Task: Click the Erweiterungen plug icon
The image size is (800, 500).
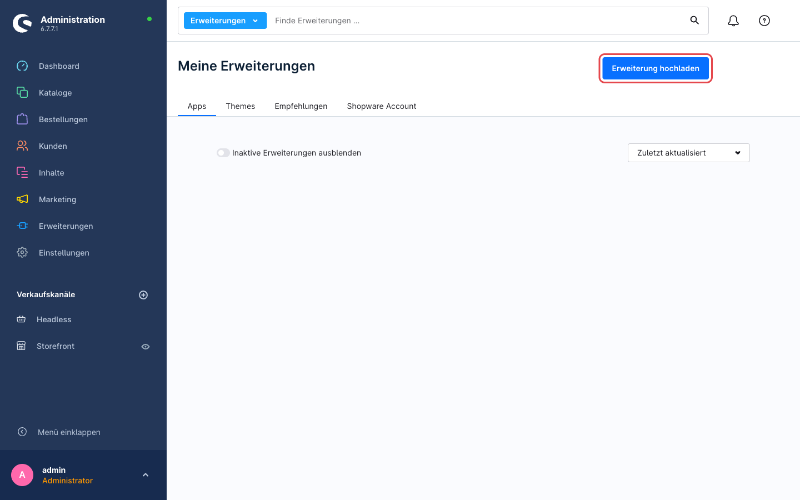Action: pos(22,226)
